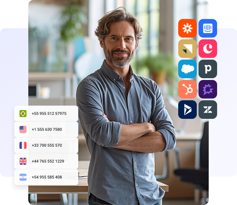
Task: Click the Zendesk 'Z' icon
Action: [208, 110]
